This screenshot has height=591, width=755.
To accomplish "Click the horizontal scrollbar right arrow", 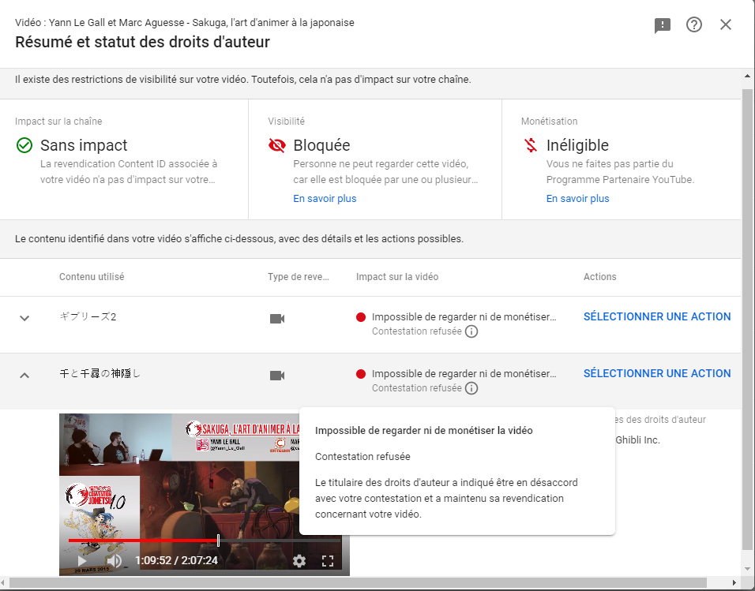I will (x=734, y=583).
